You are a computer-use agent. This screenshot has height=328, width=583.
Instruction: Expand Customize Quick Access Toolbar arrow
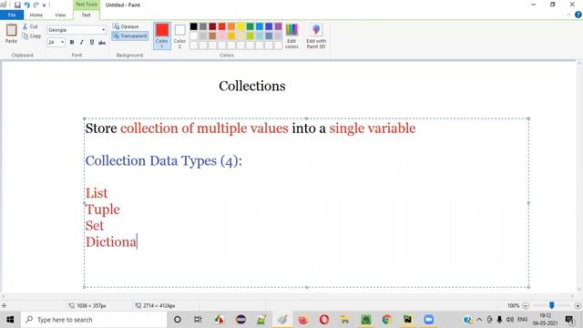coord(45,5)
